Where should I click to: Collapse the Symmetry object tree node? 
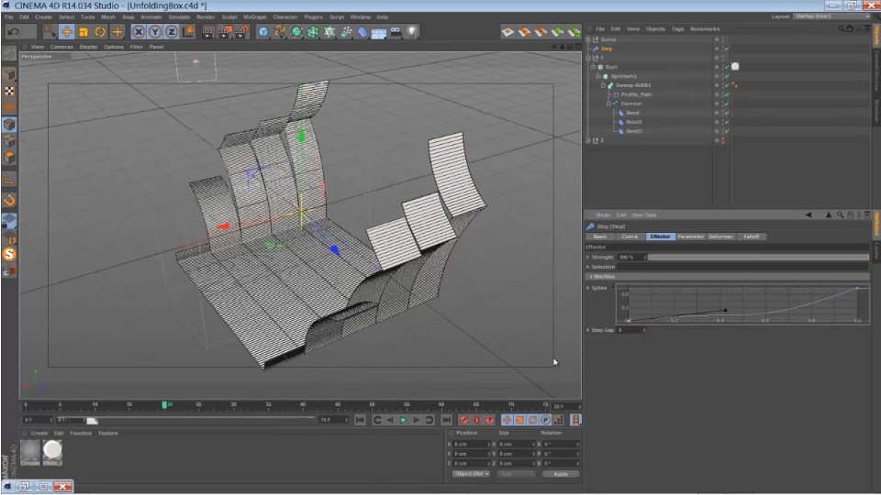coord(597,76)
